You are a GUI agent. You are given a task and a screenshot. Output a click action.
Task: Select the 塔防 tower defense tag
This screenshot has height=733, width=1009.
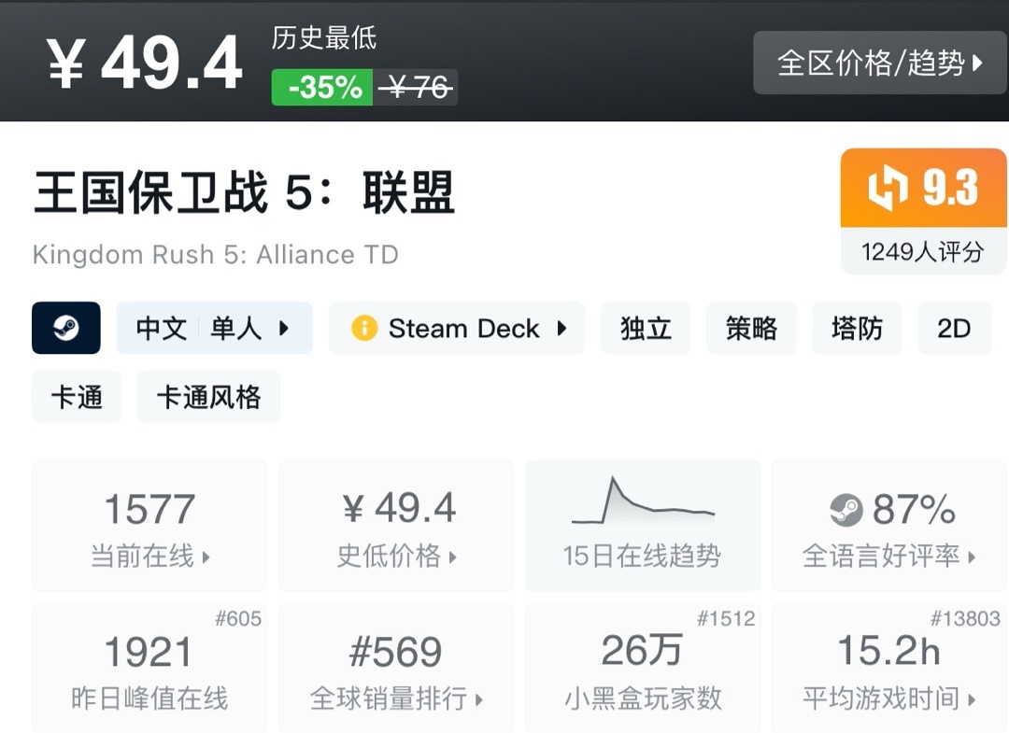[857, 329]
